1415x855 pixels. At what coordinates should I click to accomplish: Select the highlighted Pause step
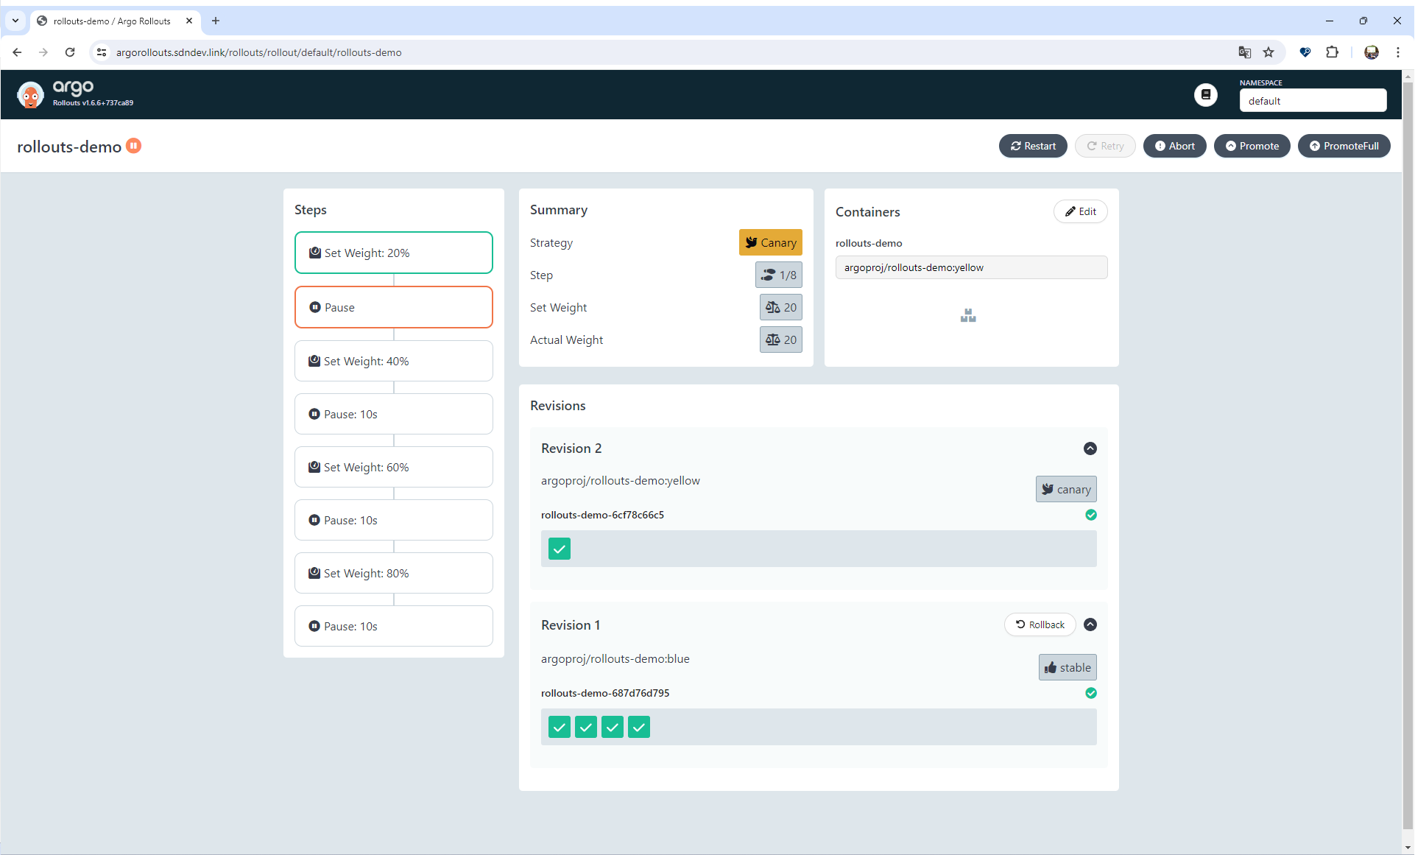[394, 307]
